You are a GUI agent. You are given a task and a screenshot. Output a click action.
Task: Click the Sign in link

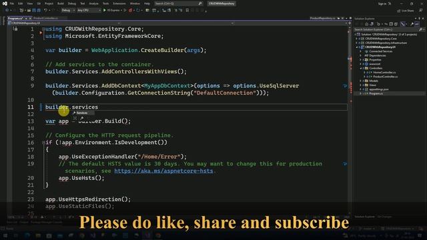coord(382,3)
